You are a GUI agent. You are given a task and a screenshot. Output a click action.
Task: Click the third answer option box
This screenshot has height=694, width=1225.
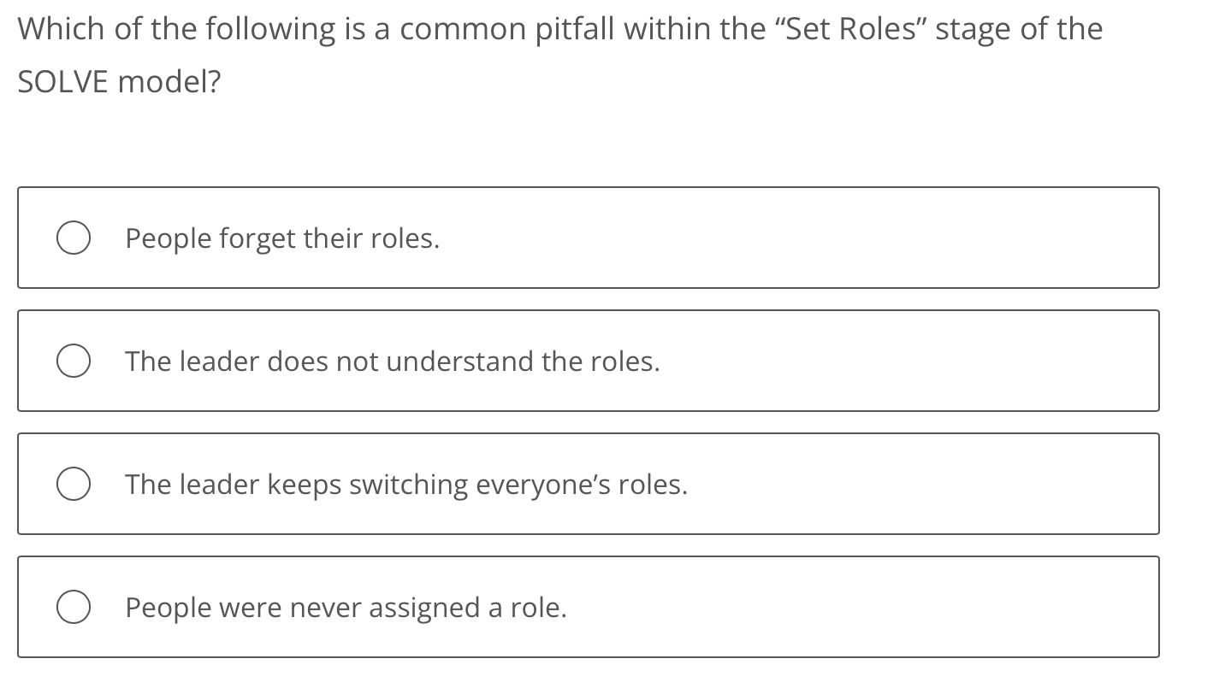(589, 483)
